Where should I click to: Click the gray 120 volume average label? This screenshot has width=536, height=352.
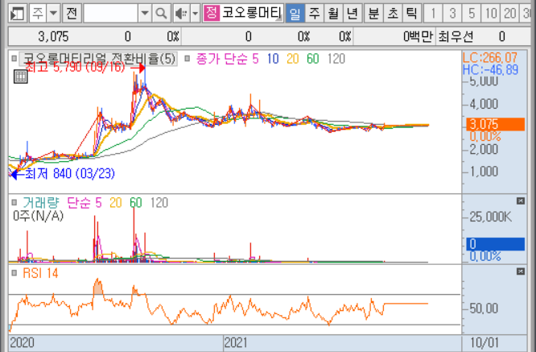click(x=159, y=203)
